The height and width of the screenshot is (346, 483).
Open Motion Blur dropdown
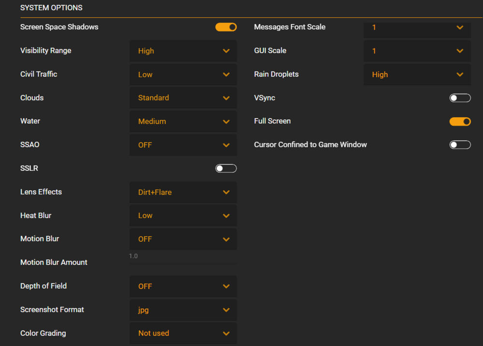click(183, 239)
